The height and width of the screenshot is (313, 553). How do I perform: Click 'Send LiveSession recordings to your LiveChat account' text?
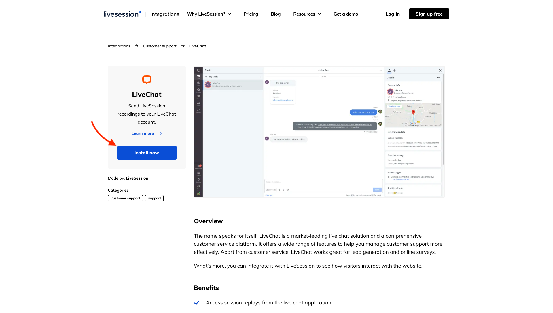147,114
